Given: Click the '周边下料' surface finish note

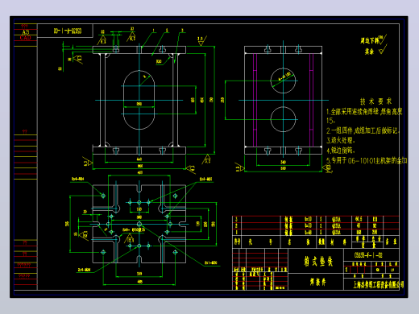Looking at the screenshot, I should [369, 41].
